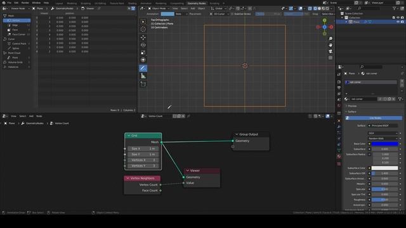Screen dimensions: 406x228
Task: Open the Object properties tab
Action: pyautogui.click(x=339, y=120)
